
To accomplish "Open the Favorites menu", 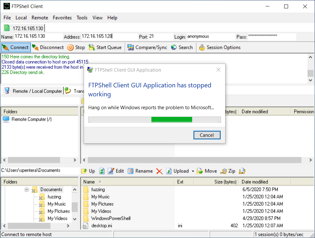I will (62, 18).
